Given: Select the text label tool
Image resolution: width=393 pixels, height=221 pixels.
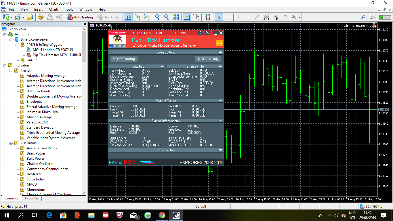Looking at the screenshot, I should point(285,17).
